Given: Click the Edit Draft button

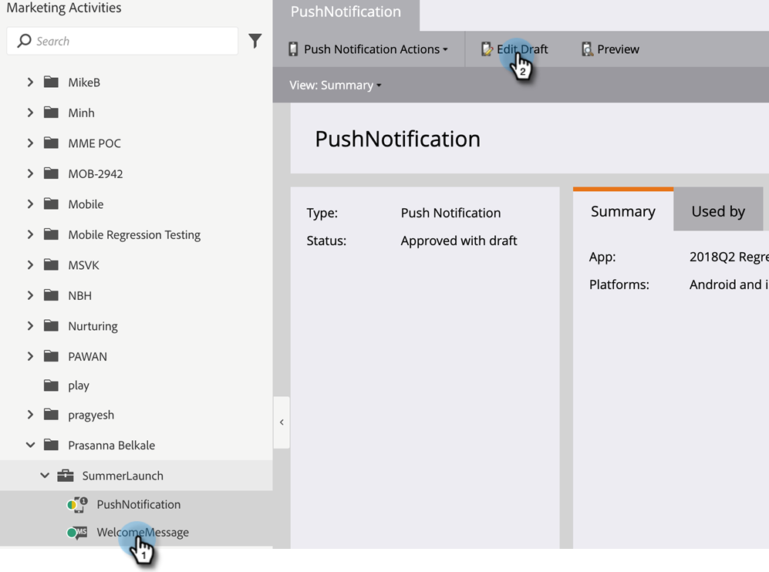Looking at the screenshot, I should pos(514,49).
